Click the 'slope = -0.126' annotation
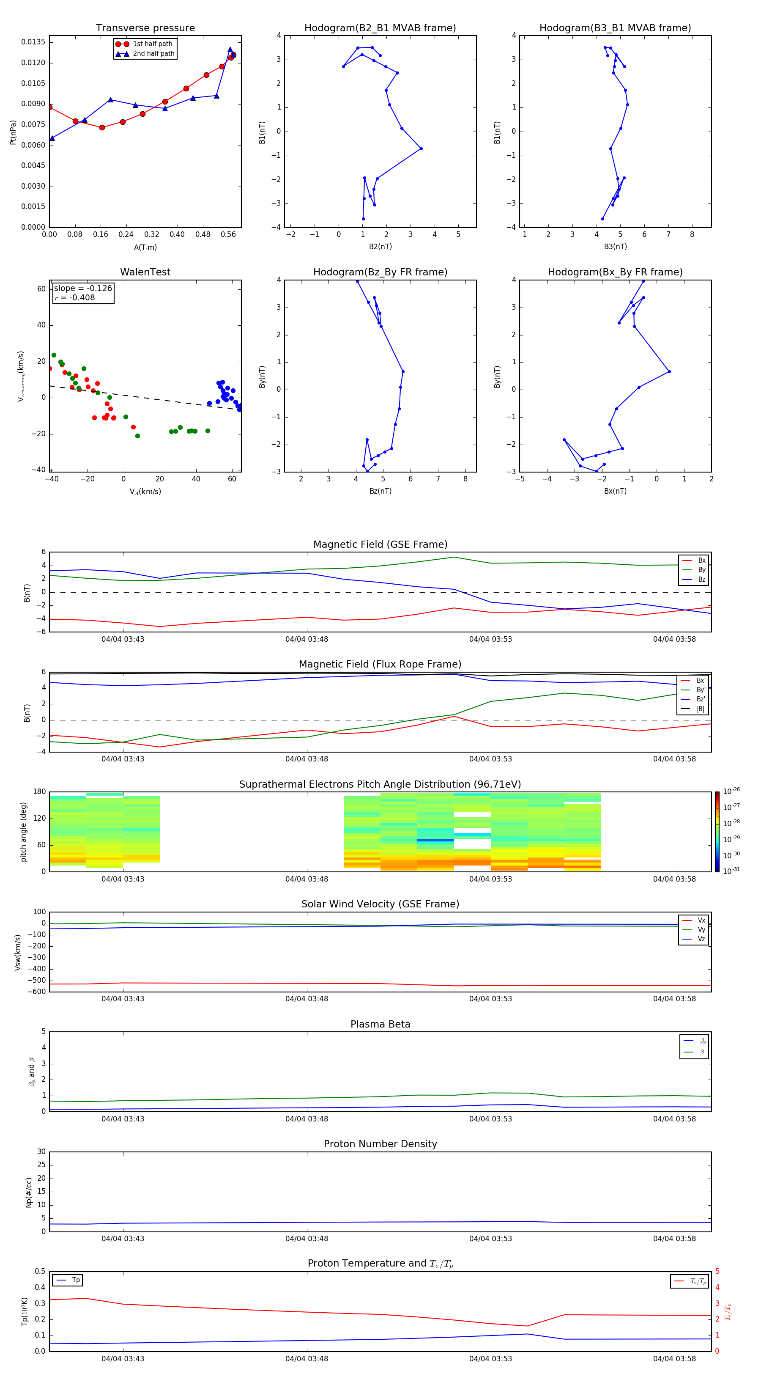The image size is (761, 1396). tap(83, 289)
